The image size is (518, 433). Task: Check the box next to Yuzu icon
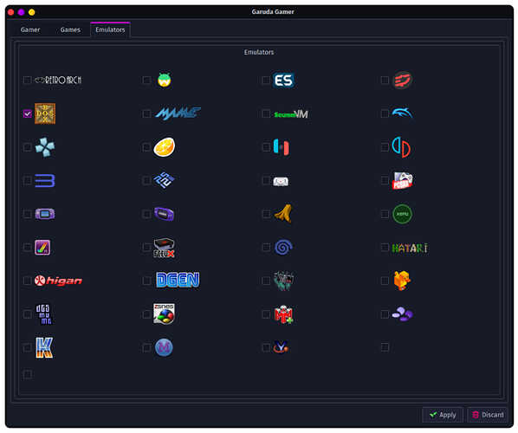coord(385,147)
